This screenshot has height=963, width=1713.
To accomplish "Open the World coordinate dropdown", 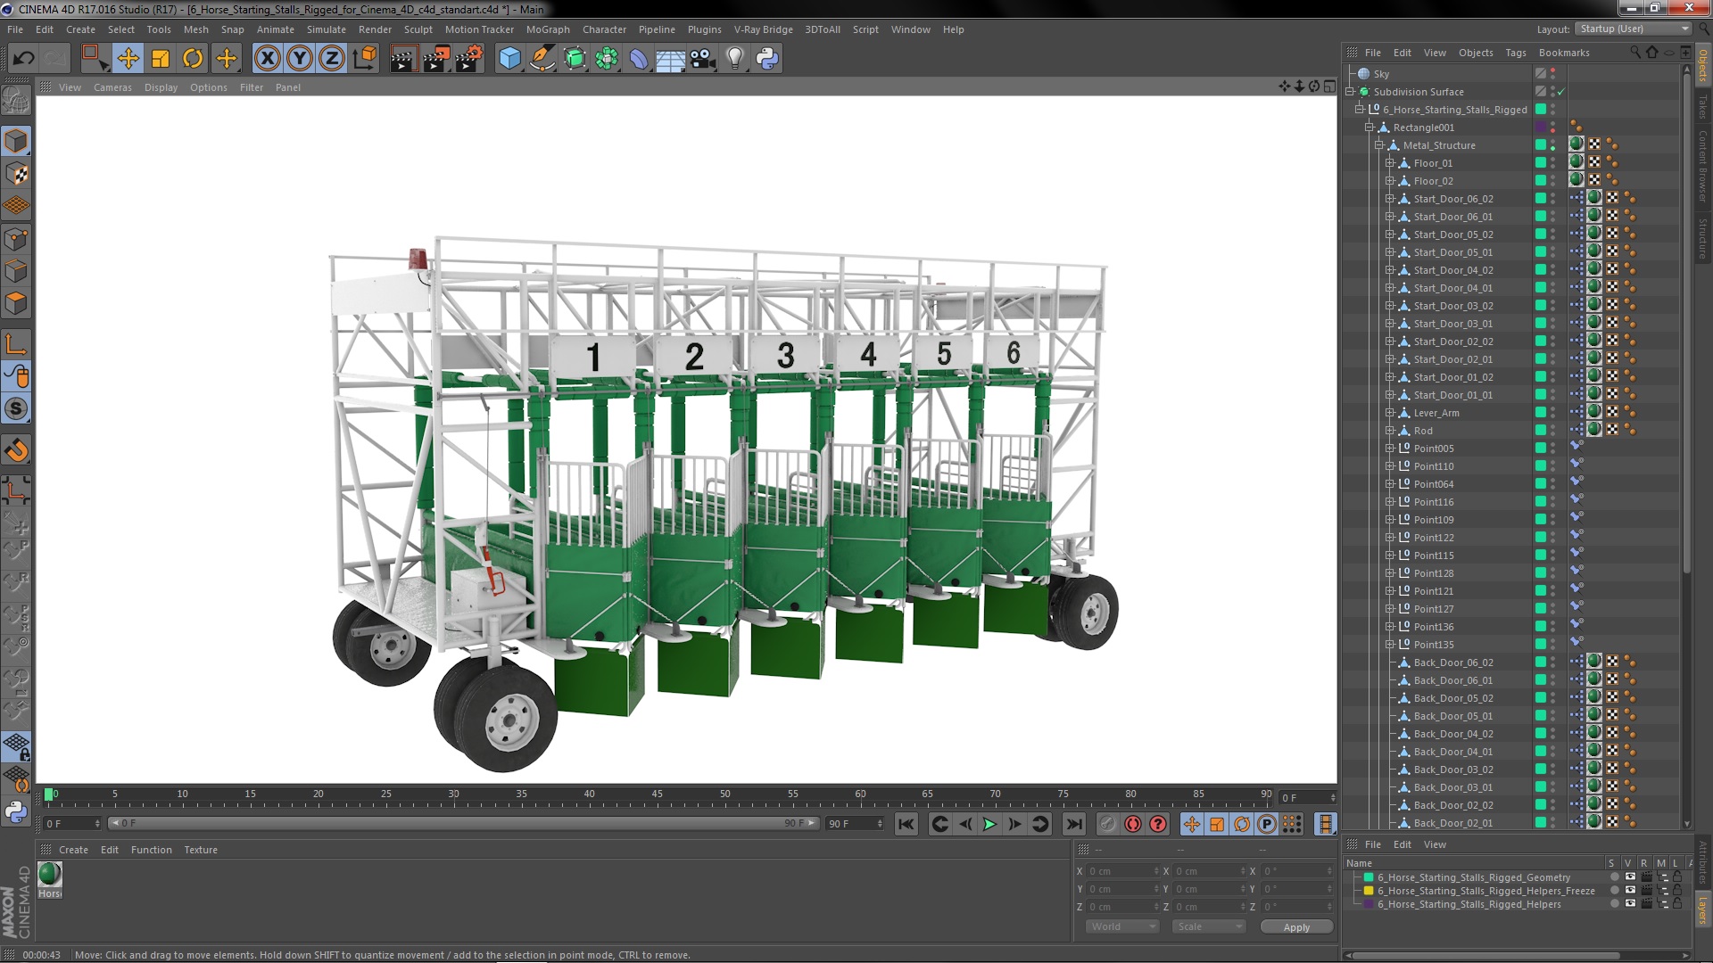I will click(1122, 926).
